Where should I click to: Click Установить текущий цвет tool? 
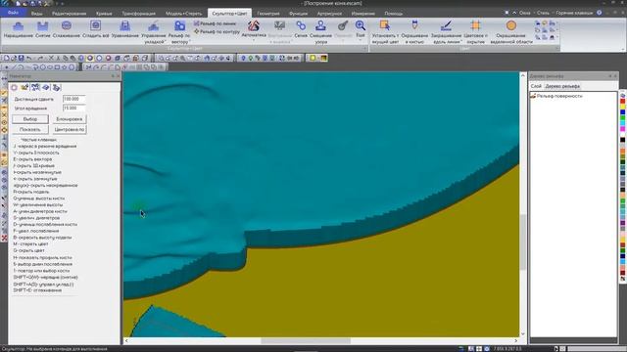pos(385,32)
